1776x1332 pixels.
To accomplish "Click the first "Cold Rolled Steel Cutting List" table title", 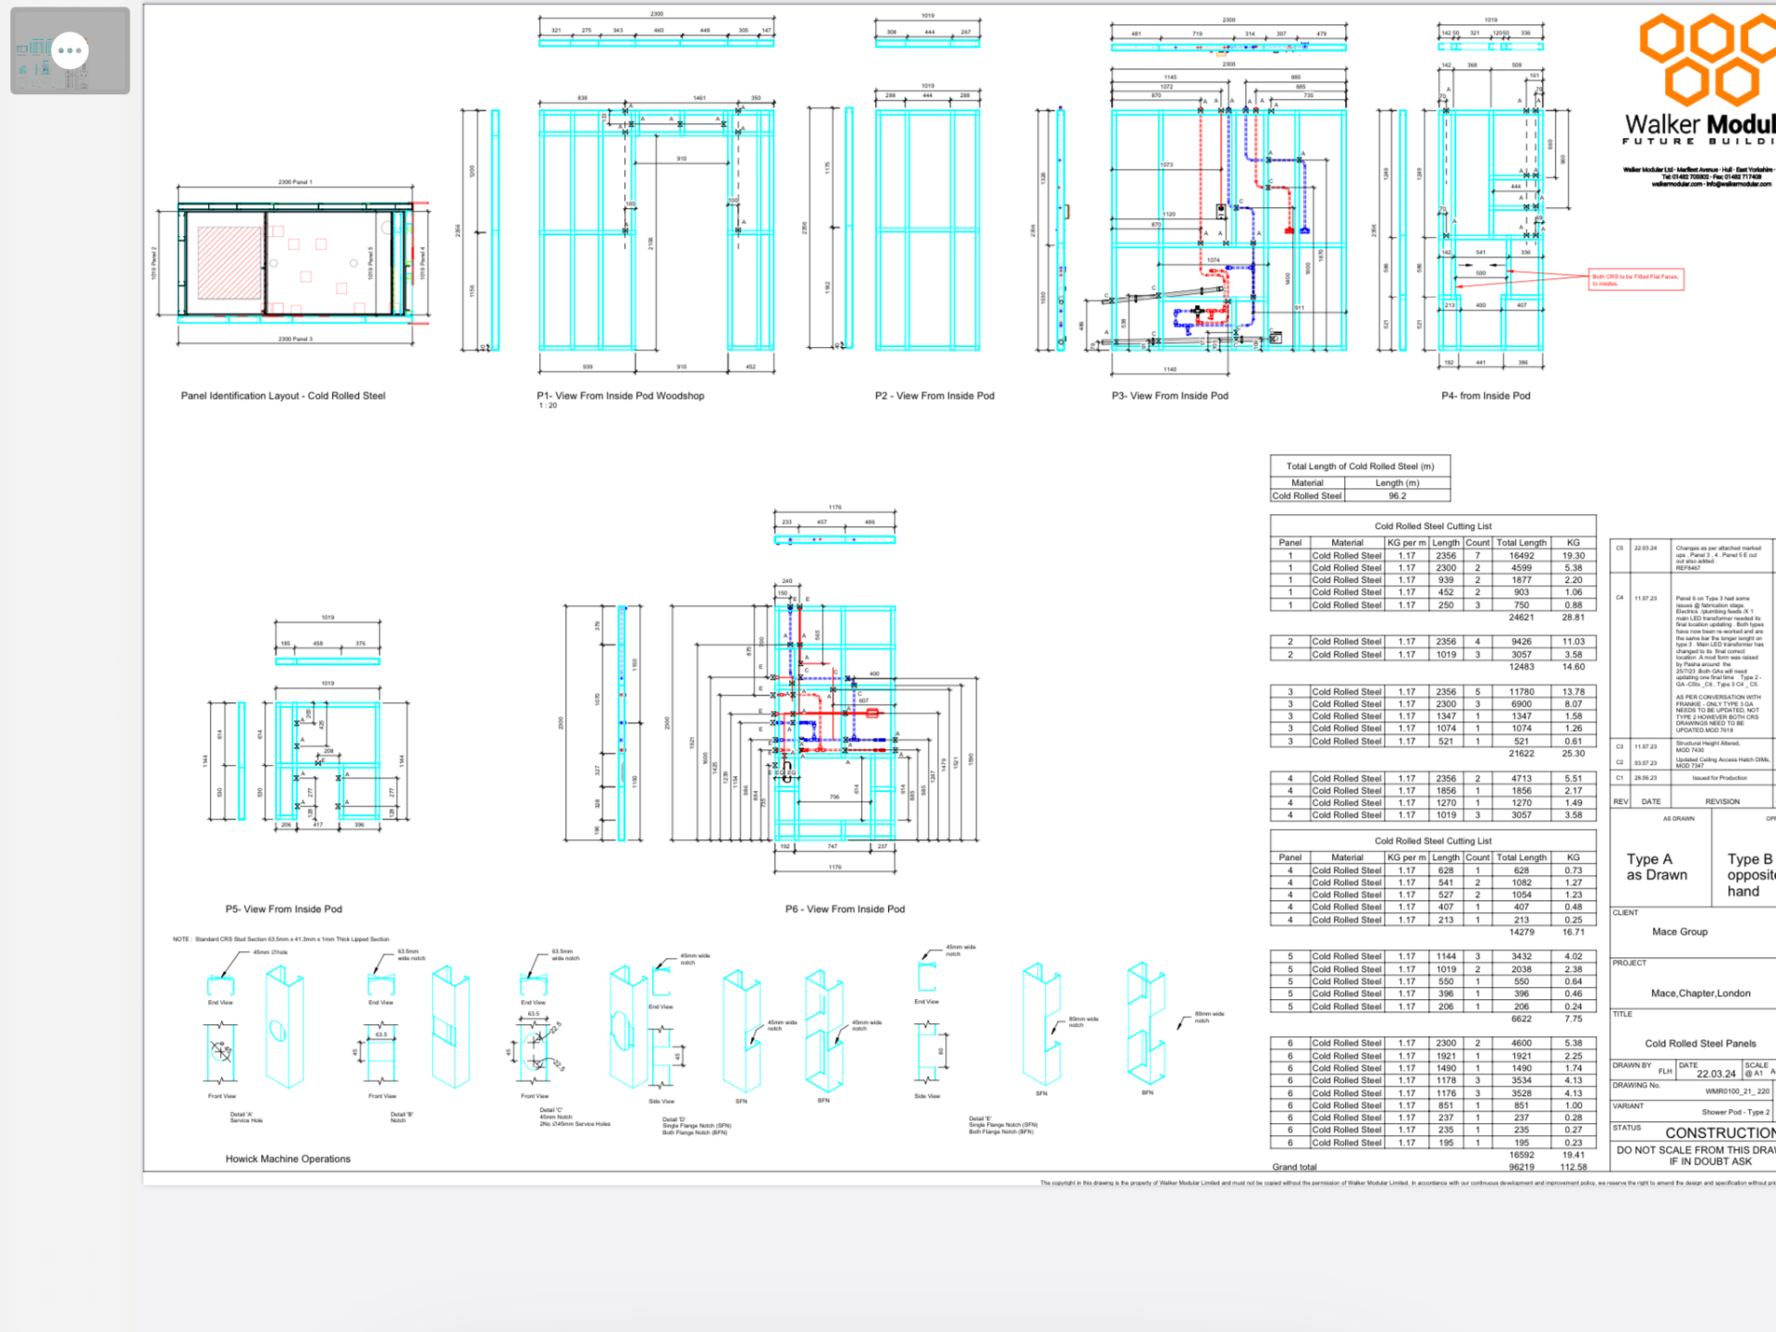I will click(x=1433, y=526).
